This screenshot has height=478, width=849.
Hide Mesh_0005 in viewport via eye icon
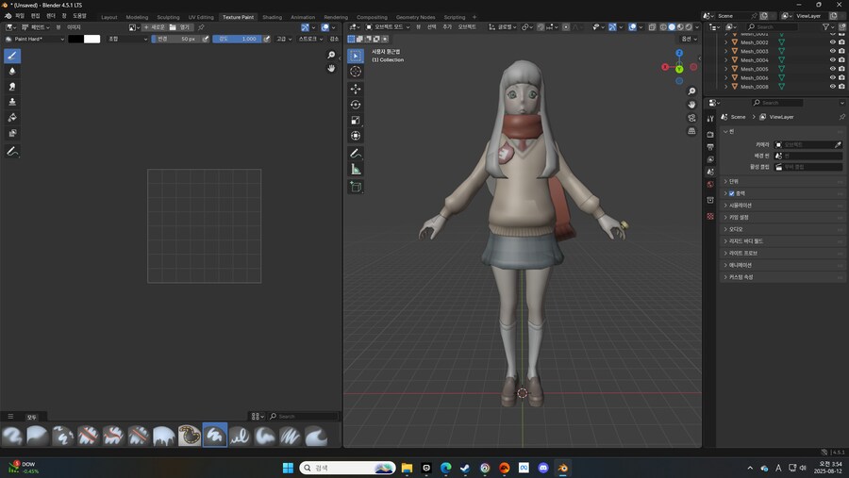coord(833,69)
